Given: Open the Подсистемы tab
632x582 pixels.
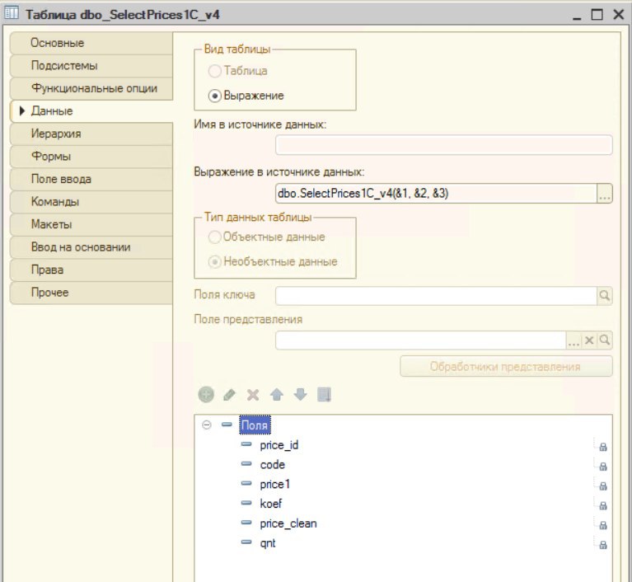Looking at the screenshot, I should 91,66.
